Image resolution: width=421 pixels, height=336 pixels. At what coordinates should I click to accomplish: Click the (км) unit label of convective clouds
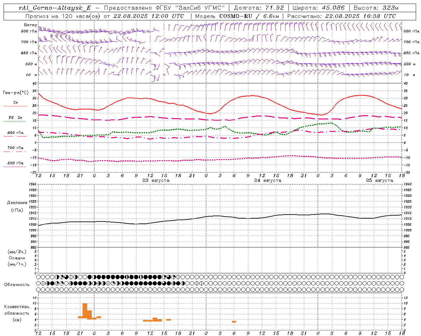pyautogui.click(x=17, y=320)
